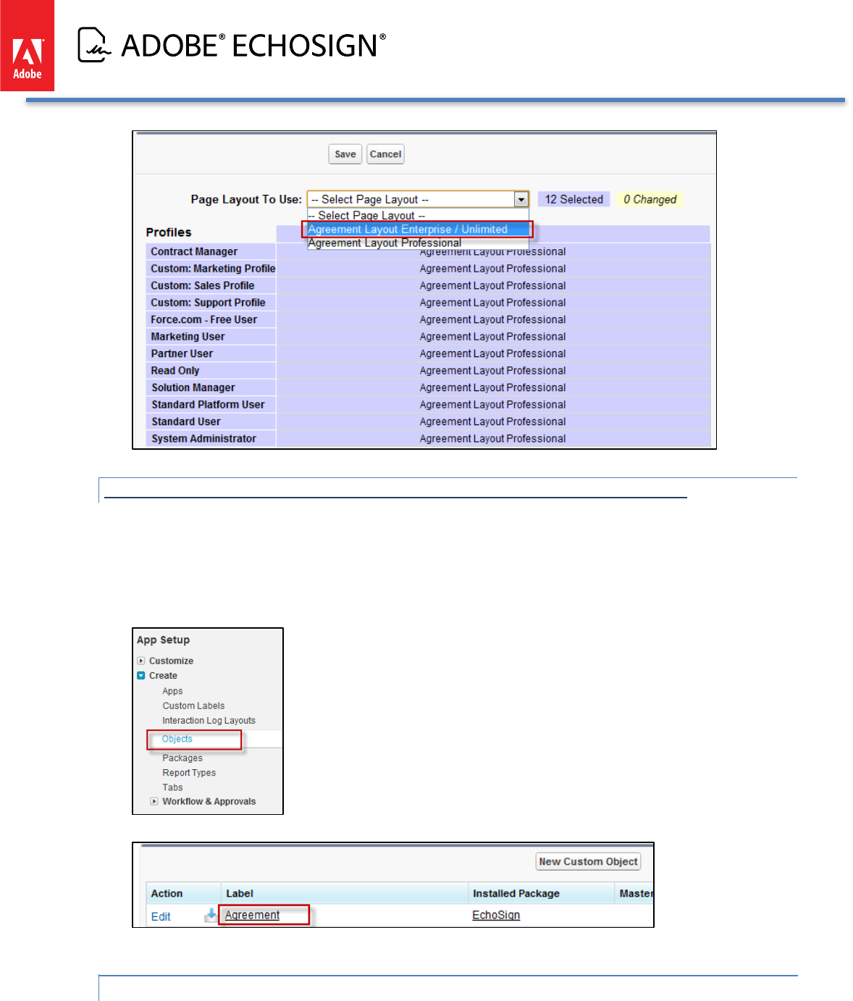Click the New Custom Object button

pyautogui.click(x=588, y=862)
